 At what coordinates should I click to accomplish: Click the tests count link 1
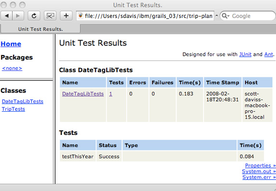[110, 94]
